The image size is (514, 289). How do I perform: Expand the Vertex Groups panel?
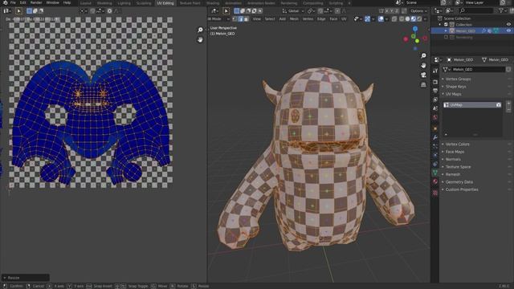(x=458, y=79)
